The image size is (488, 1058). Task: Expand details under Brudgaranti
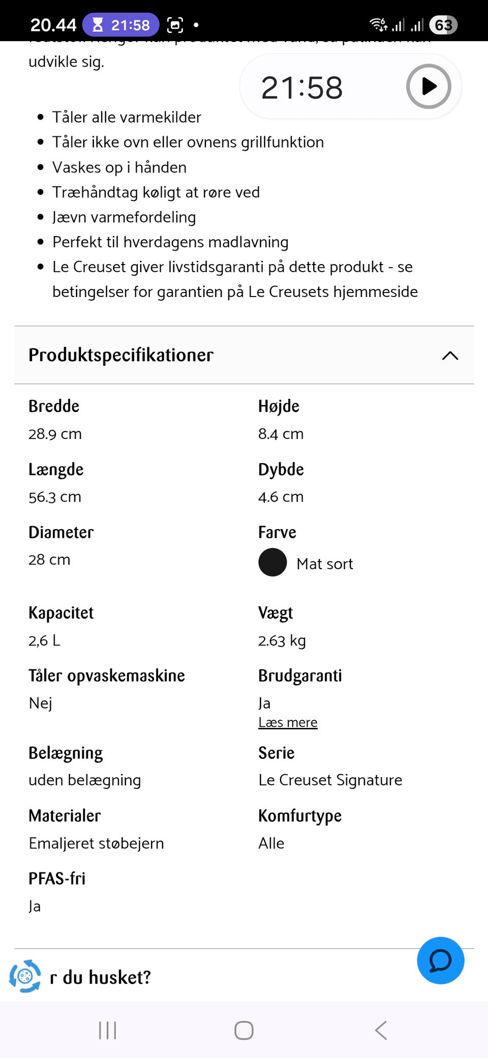(288, 722)
